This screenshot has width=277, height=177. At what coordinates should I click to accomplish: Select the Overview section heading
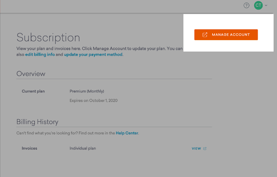click(x=31, y=74)
